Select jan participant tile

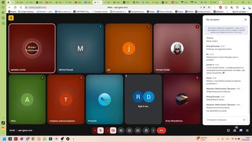coord(129,48)
